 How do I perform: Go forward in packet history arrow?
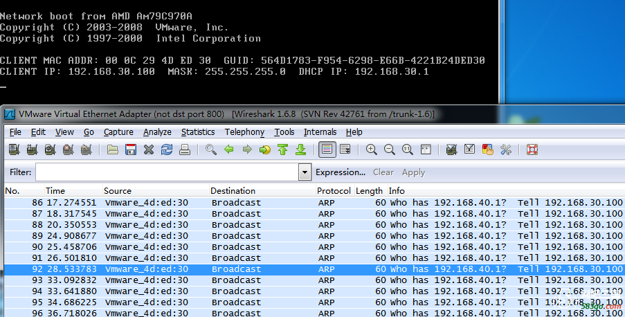pyautogui.click(x=247, y=150)
